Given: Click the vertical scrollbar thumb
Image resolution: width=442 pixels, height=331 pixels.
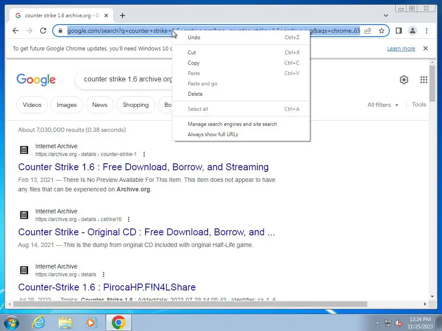Looking at the screenshot, I should click(x=433, y=84).
